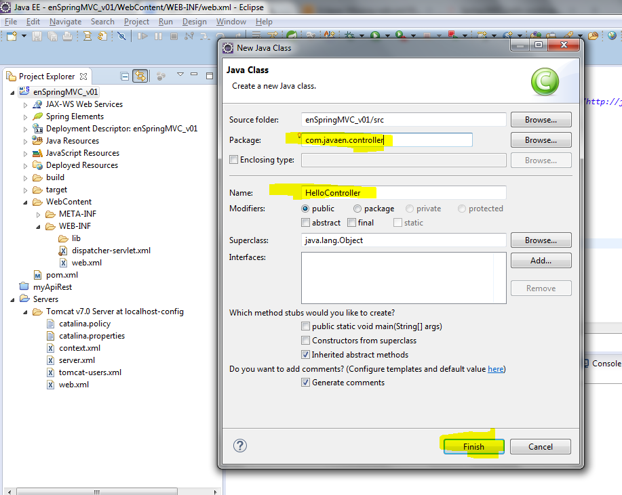Screen dimensions: 622x495
Task: Click the Resume debug toolbar icon
Action: pyautogui.click(x=142, y=37)
